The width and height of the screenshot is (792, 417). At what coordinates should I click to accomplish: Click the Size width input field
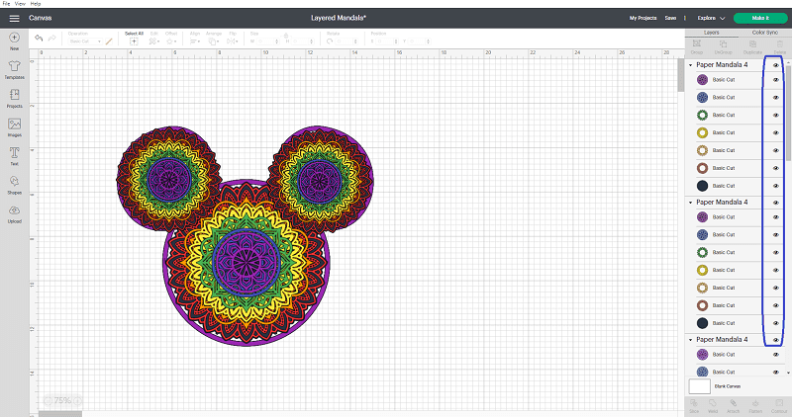tap(266, 42)
